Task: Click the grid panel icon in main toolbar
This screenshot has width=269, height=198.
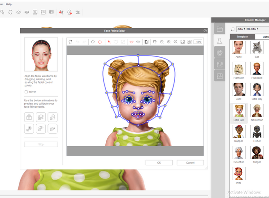Action: [52, 12]
